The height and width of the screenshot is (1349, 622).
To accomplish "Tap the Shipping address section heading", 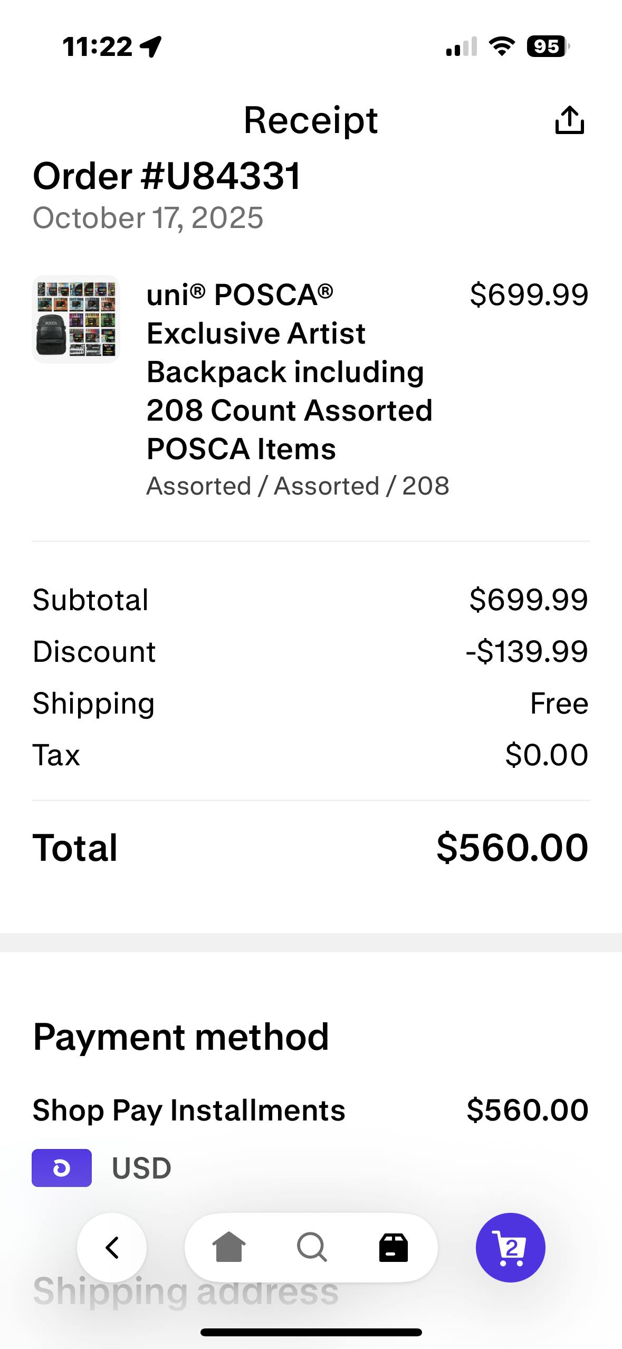I will (x=186, y=1291).
